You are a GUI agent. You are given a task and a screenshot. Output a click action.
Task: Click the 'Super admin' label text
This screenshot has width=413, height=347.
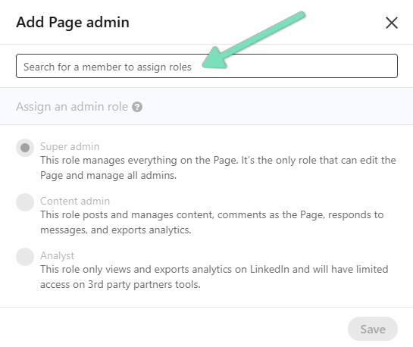tap(70, 146)
